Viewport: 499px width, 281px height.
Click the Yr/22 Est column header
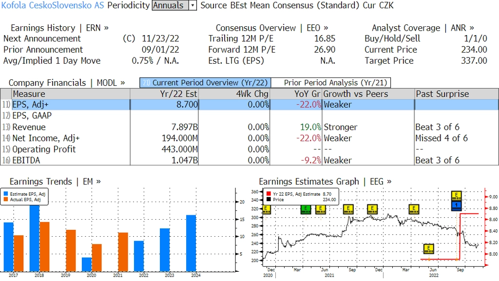tap(164, 94)
